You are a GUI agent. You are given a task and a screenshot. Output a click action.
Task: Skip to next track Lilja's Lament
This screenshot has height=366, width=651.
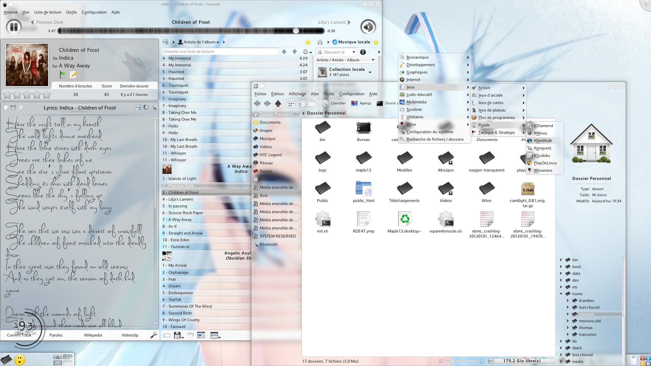coord(334,22)
